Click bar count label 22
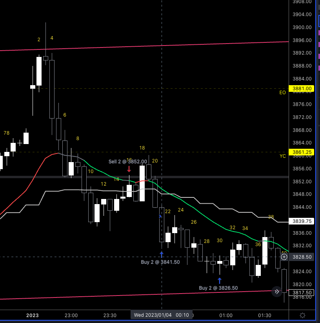This screenshot has width=320, height=323. (168, 212)
